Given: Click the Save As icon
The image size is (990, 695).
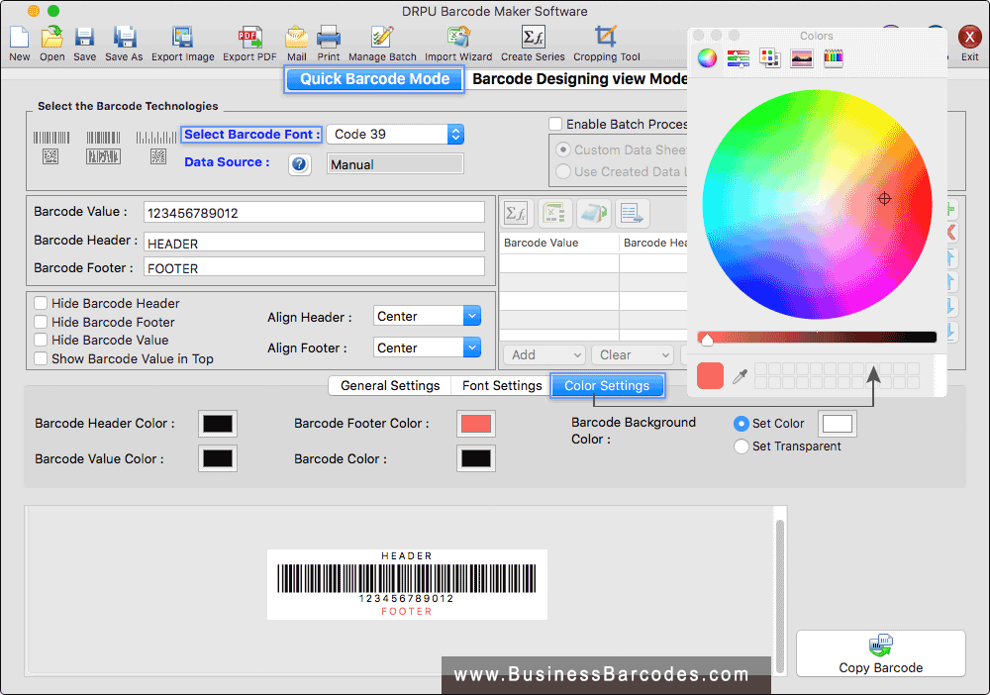Looking at the screenshot, I should [x=124, y=38].
